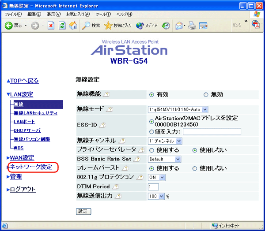The width and height of the screenshot is (265, 231).
Task: Open help icon next to 無線機能
Action: pos(107,94)
